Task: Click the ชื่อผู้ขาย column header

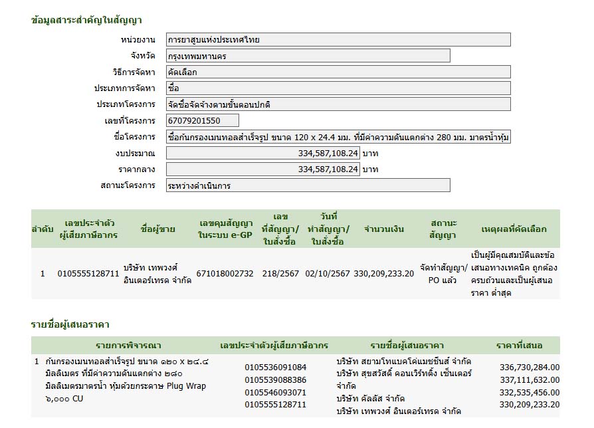Action: coord(158,229)
